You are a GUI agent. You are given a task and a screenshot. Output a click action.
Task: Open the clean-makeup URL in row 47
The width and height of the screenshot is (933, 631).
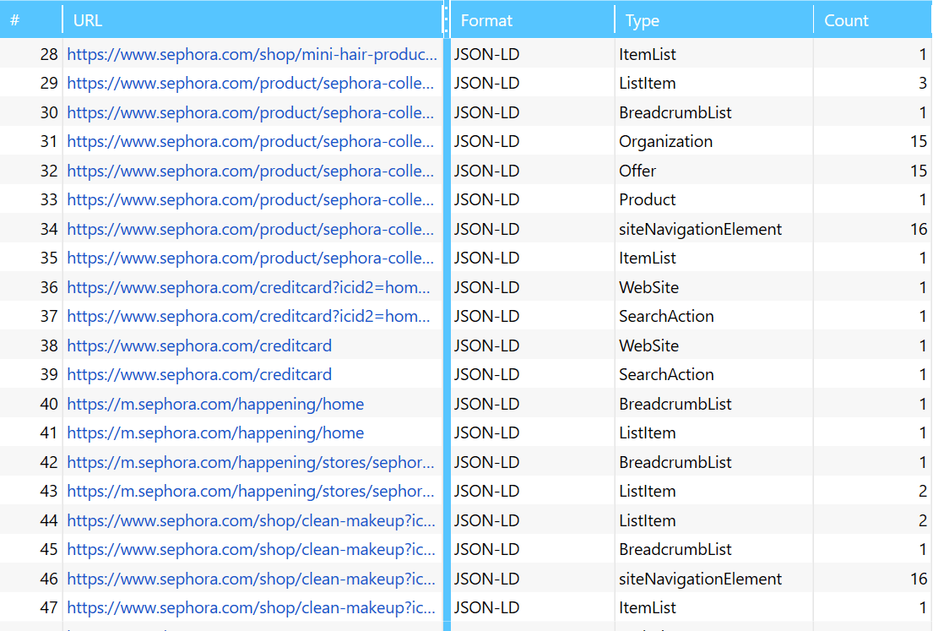coord(251,608)
